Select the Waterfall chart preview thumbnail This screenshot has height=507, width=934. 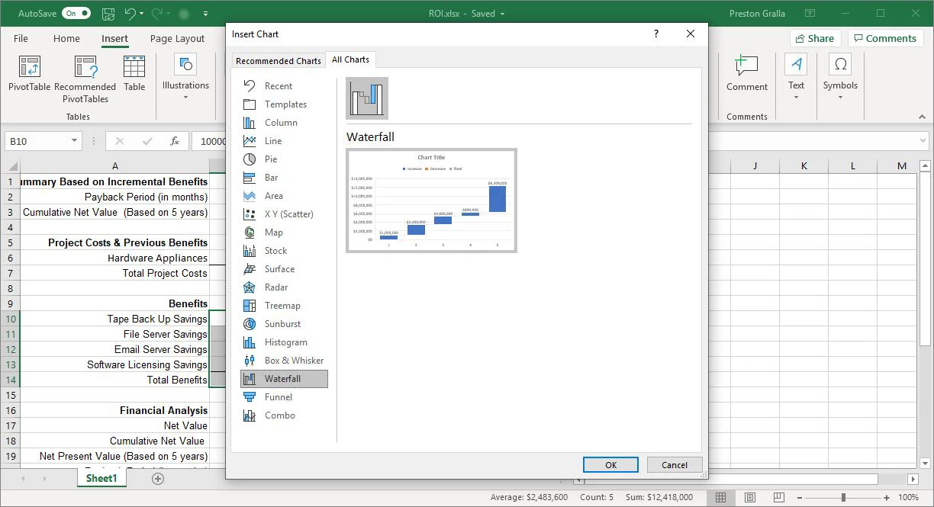tap(431, 201)
